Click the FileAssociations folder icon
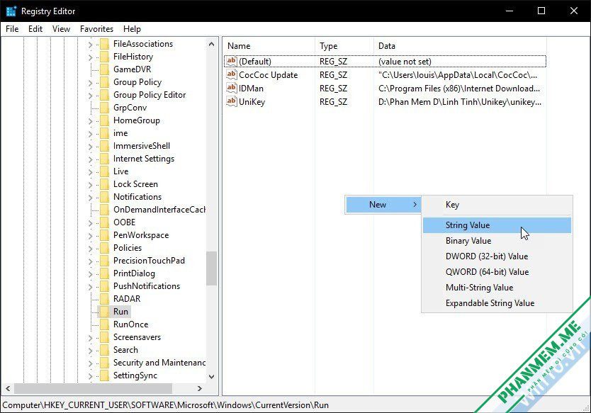Viewport: 591px width, 413px height. click(x=104, y=44)
